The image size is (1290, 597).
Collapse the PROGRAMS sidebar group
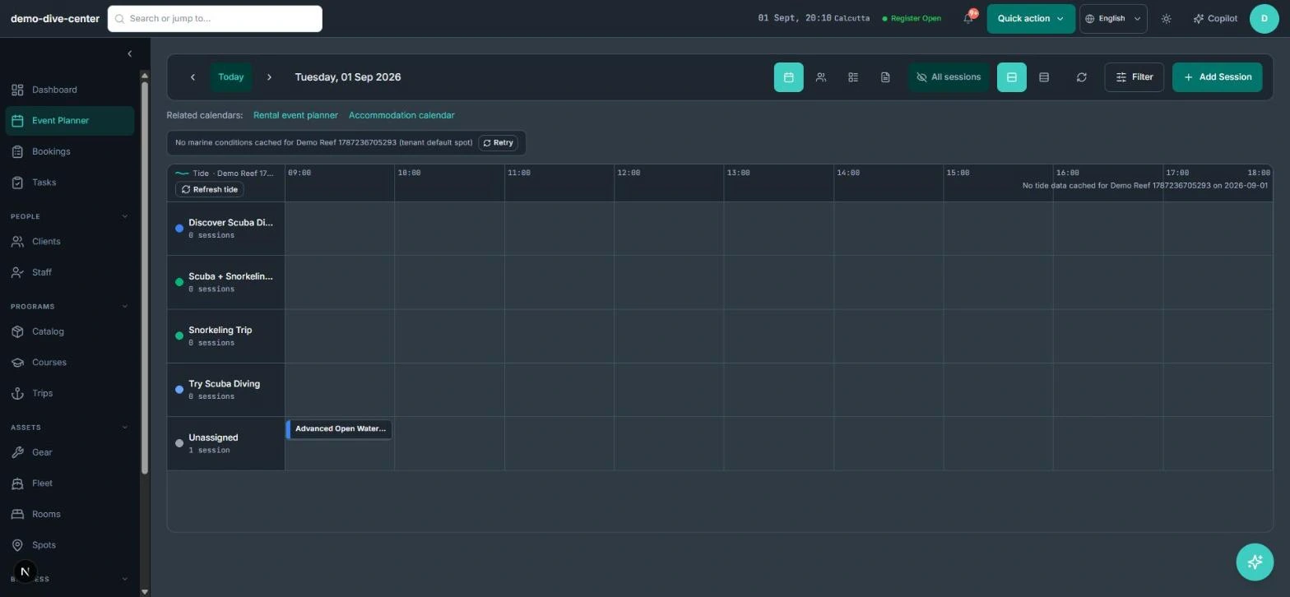tap(125, 306)
